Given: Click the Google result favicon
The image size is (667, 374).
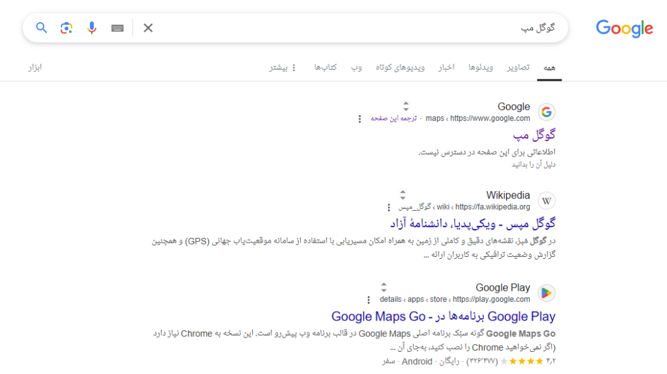Looking at the screenshot, I should point(546,112).
